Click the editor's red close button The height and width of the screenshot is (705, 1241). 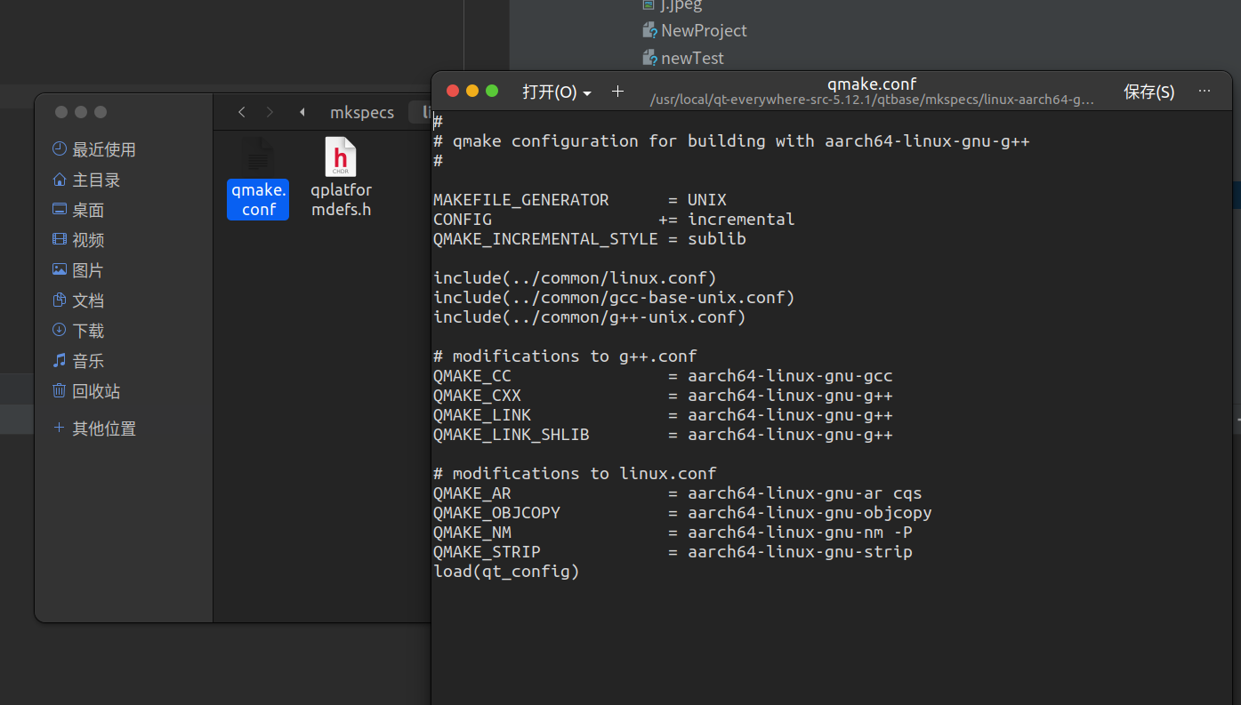click(452, 91)
